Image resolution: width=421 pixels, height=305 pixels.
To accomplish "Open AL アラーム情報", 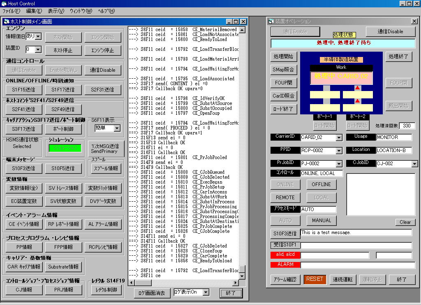I will [102, 224].
